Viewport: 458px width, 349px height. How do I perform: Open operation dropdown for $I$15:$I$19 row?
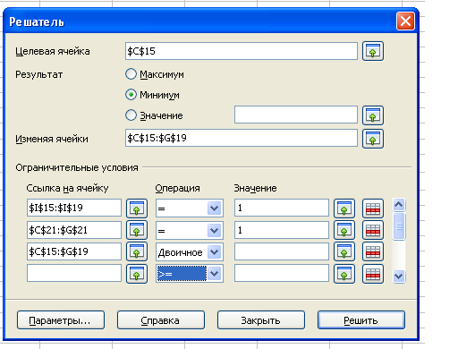pyautogui.click(x=215, y=208)
